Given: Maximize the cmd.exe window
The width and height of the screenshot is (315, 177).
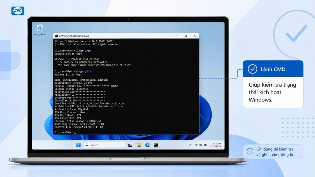Looking at the screenshot, I should (186, 36).
